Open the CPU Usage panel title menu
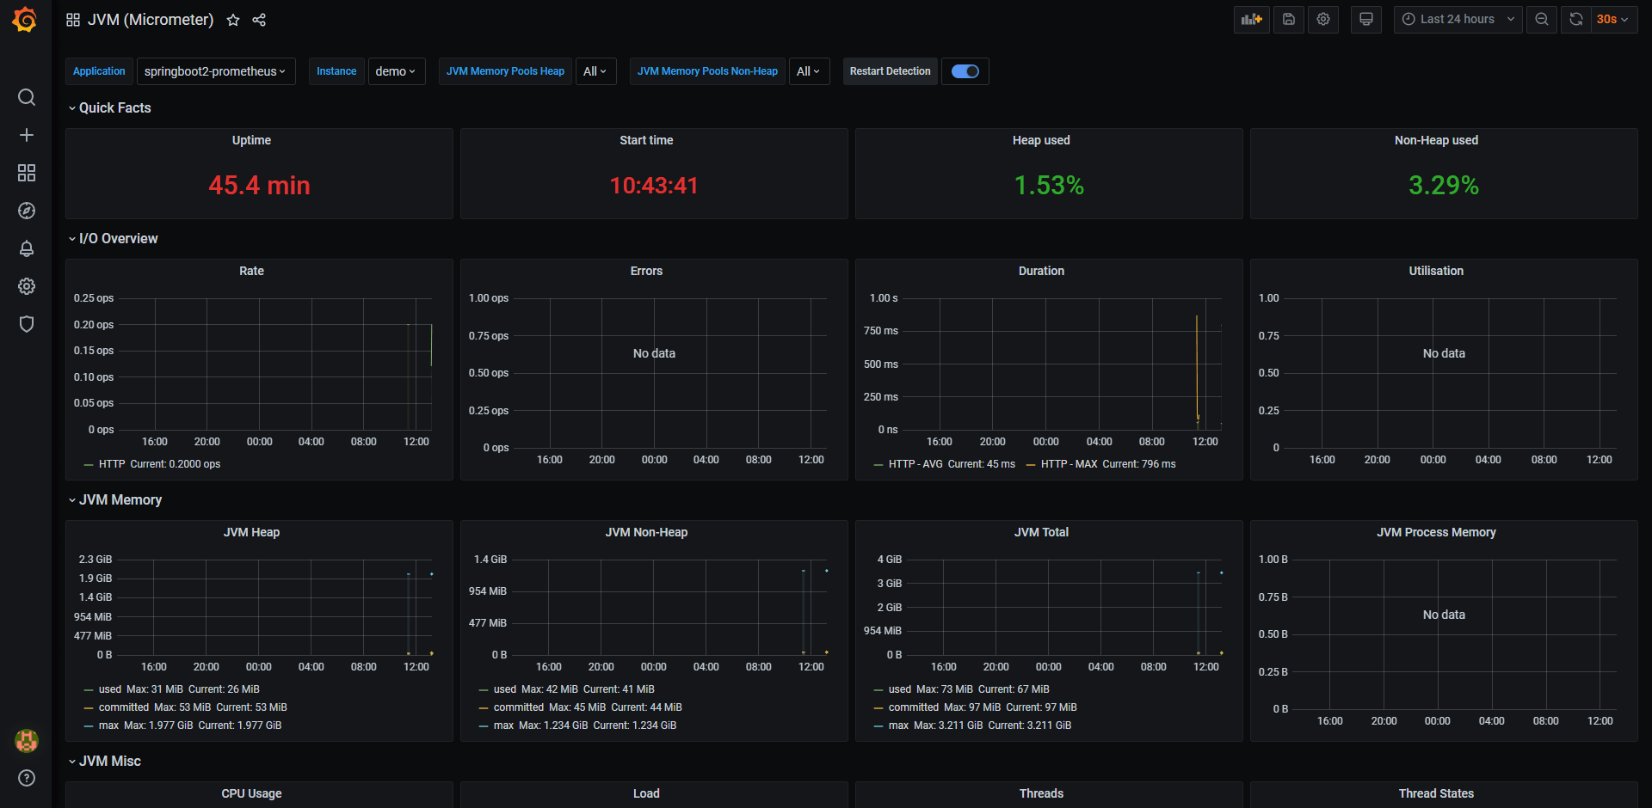The image size is (1652, 808). (251, 793)
